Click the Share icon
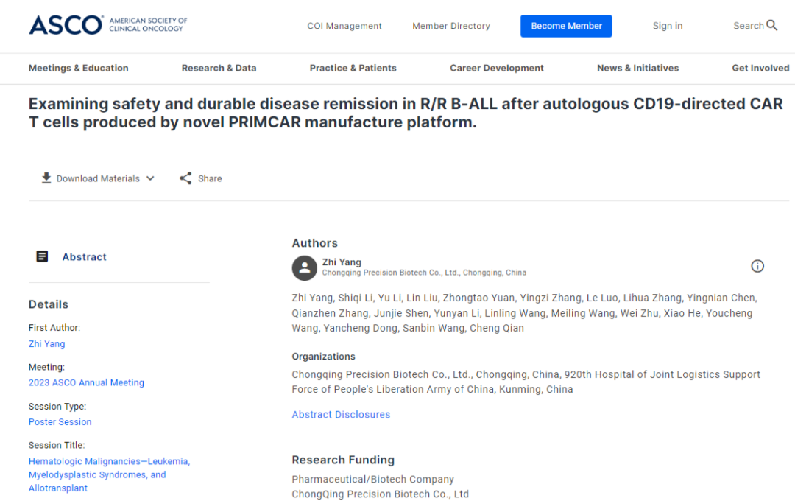The height and width of the screenshot is (501, 795). point(185,178)
